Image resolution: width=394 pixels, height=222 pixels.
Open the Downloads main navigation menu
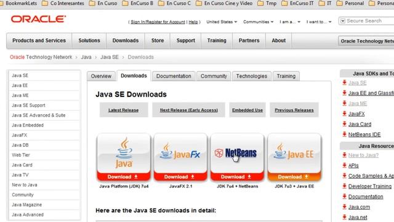[x=126, y=41]
